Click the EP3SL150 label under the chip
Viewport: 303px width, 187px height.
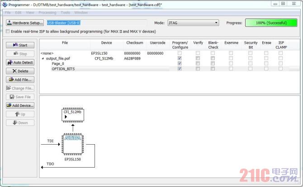pos(73,159)
